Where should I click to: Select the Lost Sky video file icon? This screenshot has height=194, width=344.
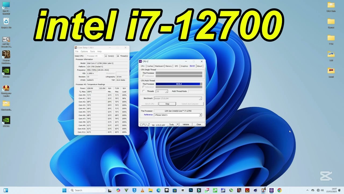pyautogui.click(x=6, y=42)
